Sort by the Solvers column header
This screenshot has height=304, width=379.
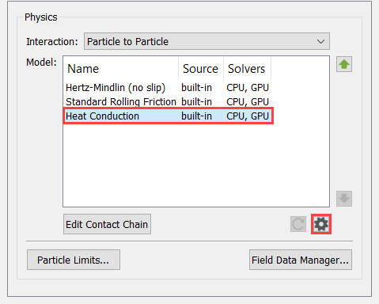(246, 69)
